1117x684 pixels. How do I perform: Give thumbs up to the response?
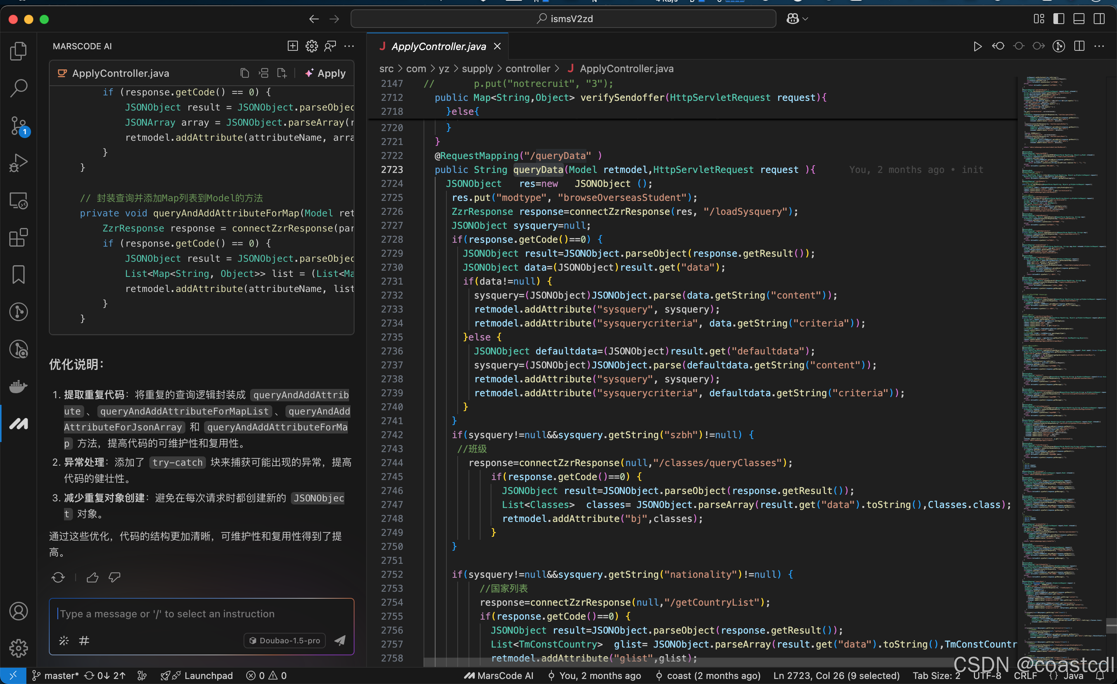(x=92, y=577)
